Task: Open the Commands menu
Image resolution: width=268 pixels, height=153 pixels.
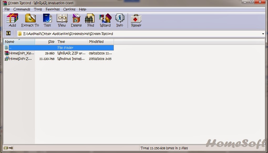Action: tap(22, 9)
